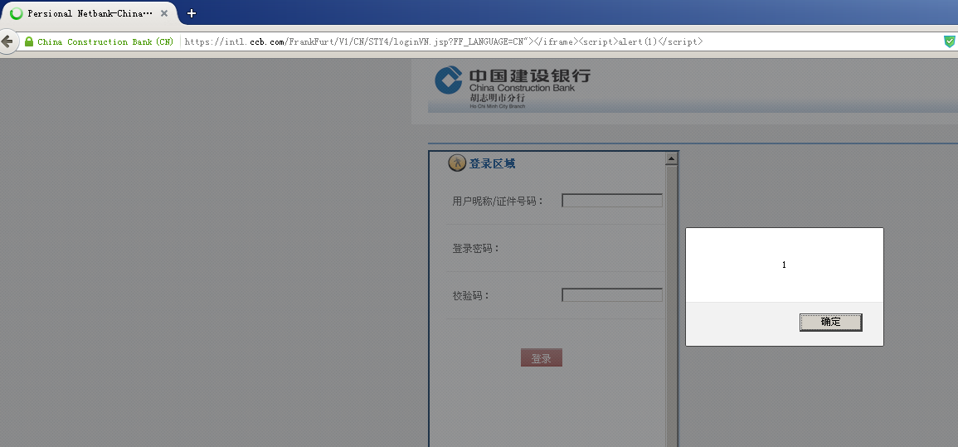Close the Personal Netbank tab
The height and width of the screenshot is (447, 958).
click(163, 12)
